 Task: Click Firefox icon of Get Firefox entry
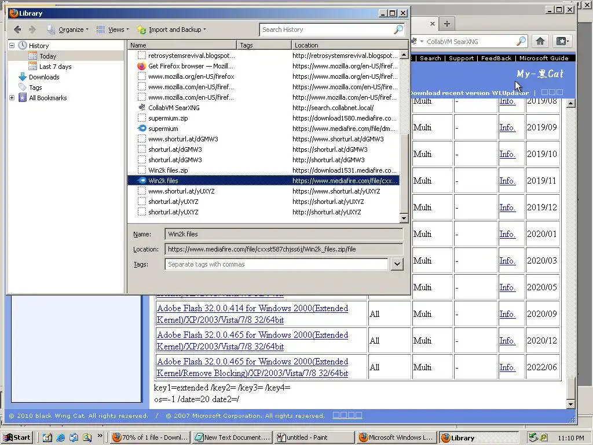point(141,66)
